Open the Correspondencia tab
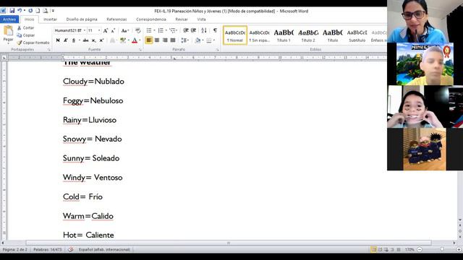Screen dimensions: 463x260 tap(151, 19)
